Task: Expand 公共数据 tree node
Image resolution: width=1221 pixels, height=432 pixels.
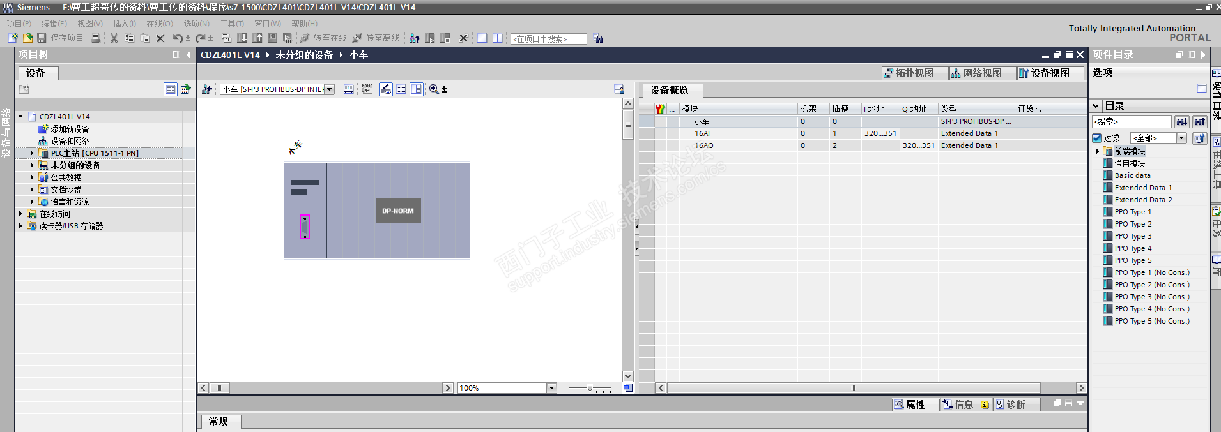Action: click(32, 177)
